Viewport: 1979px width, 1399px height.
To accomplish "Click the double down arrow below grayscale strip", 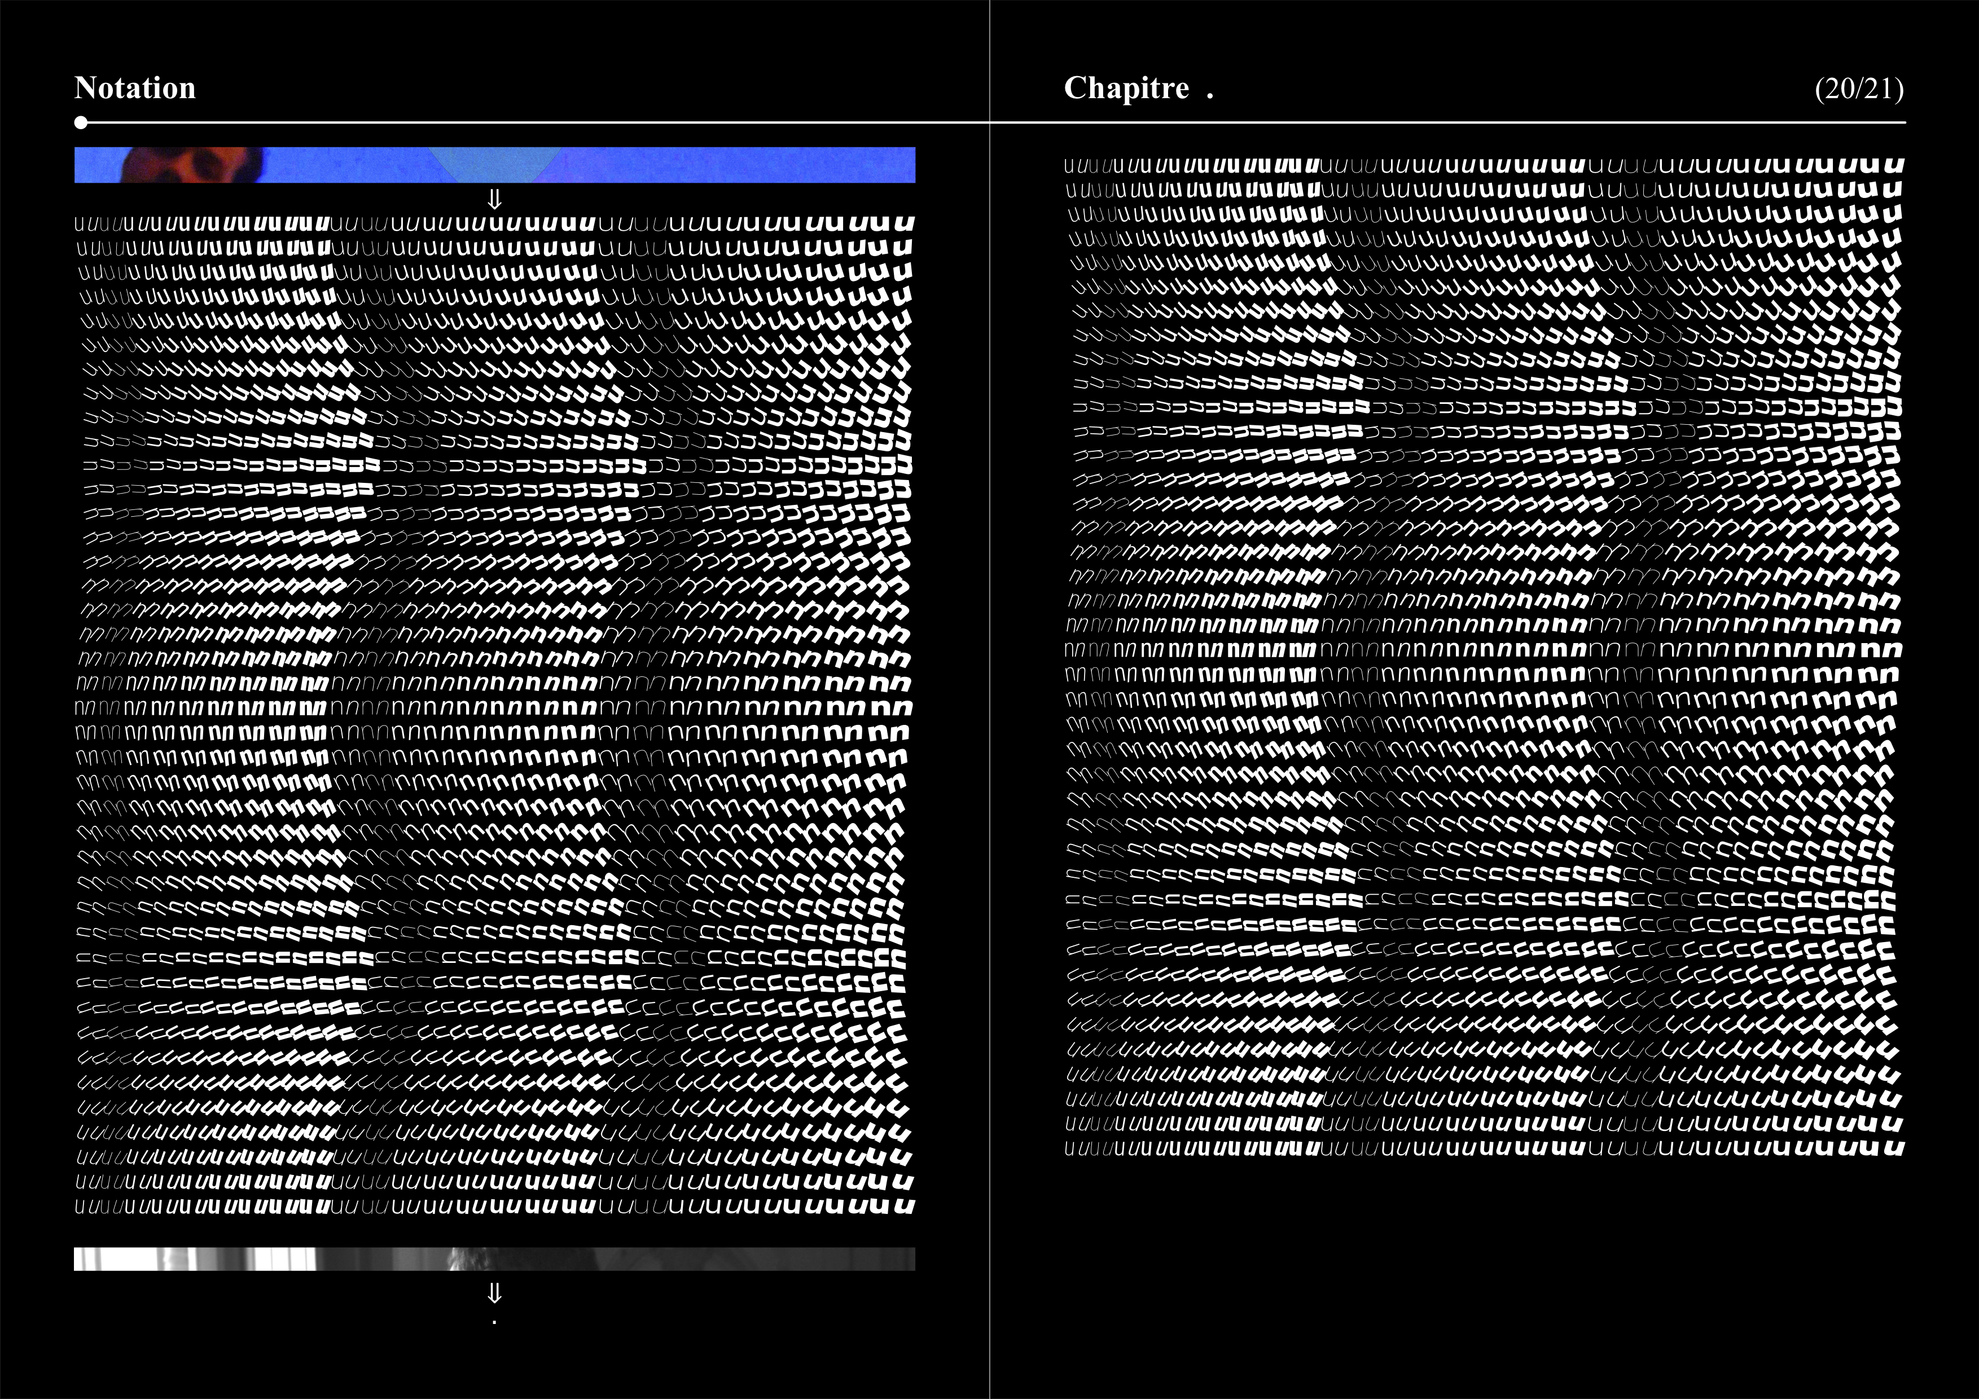I will click(495, 1293).
